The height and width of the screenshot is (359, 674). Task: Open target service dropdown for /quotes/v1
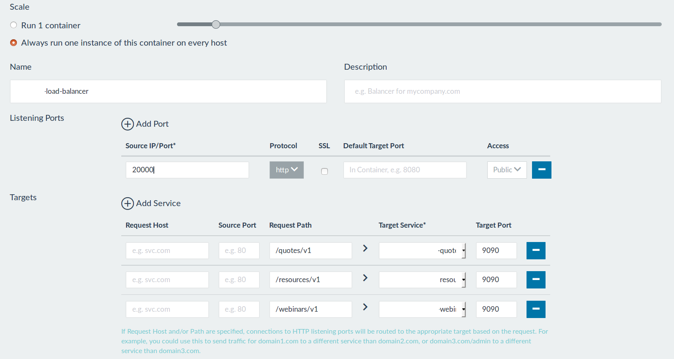422,250
